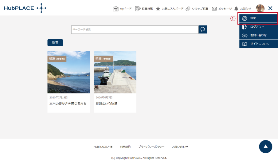Screen dimensions: 278x161
Task: Click the date 2020年7月18日
Action: click(58, 97)
